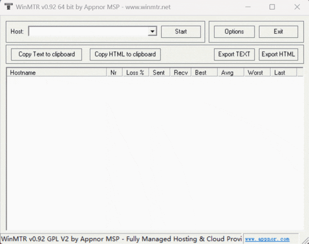The width and height of the screenshot is (309, 244).
Task: Select the Recv column header
Action: (x=181, y=73)
